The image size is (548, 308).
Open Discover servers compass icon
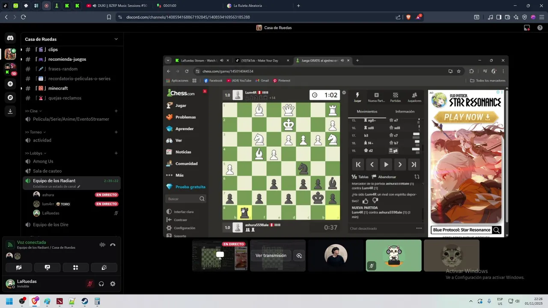(x=10, y=98)
